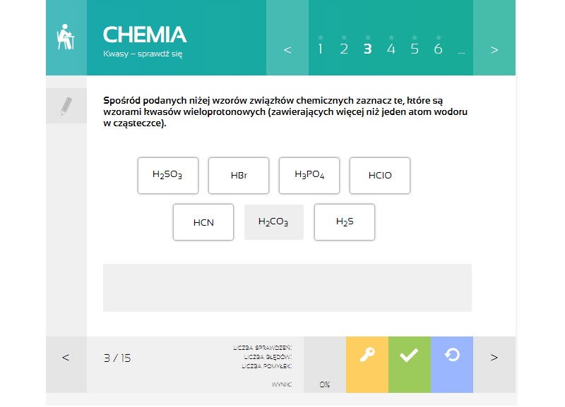The image size is (565, 407).
Task: Click the pencil icon in sidebar
Action: point(66,107)
